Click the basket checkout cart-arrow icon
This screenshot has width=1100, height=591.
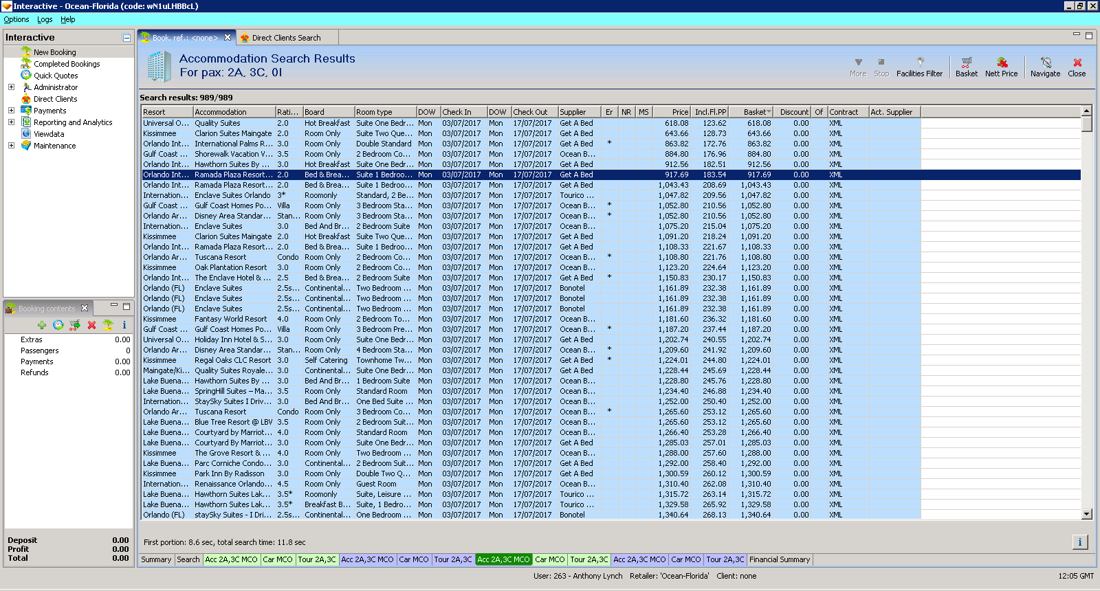click(75, 325)
